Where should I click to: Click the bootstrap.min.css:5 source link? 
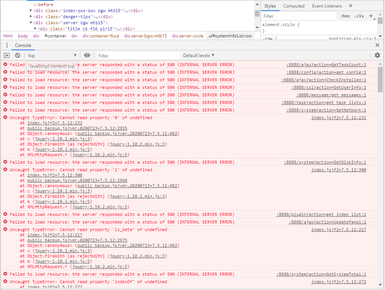[x=352, y=39]
